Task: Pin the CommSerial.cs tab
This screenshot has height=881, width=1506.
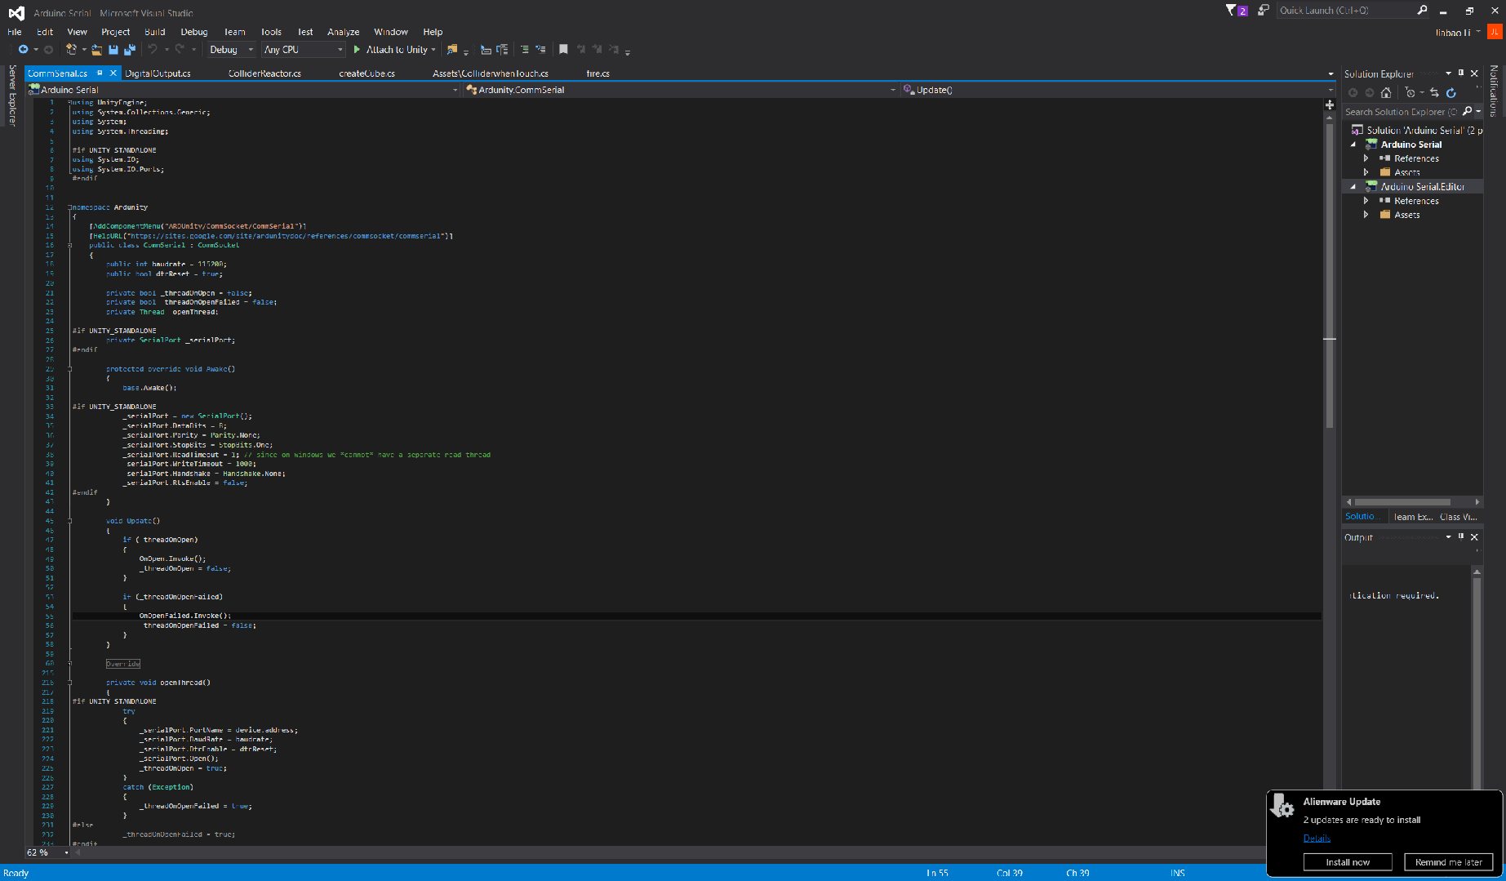Action: tap(100, 73)
